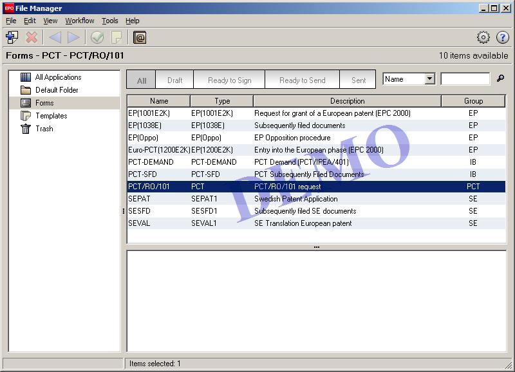Click the Default Folder icon
The image size is (515, 372).
click(x=26, y=90)
